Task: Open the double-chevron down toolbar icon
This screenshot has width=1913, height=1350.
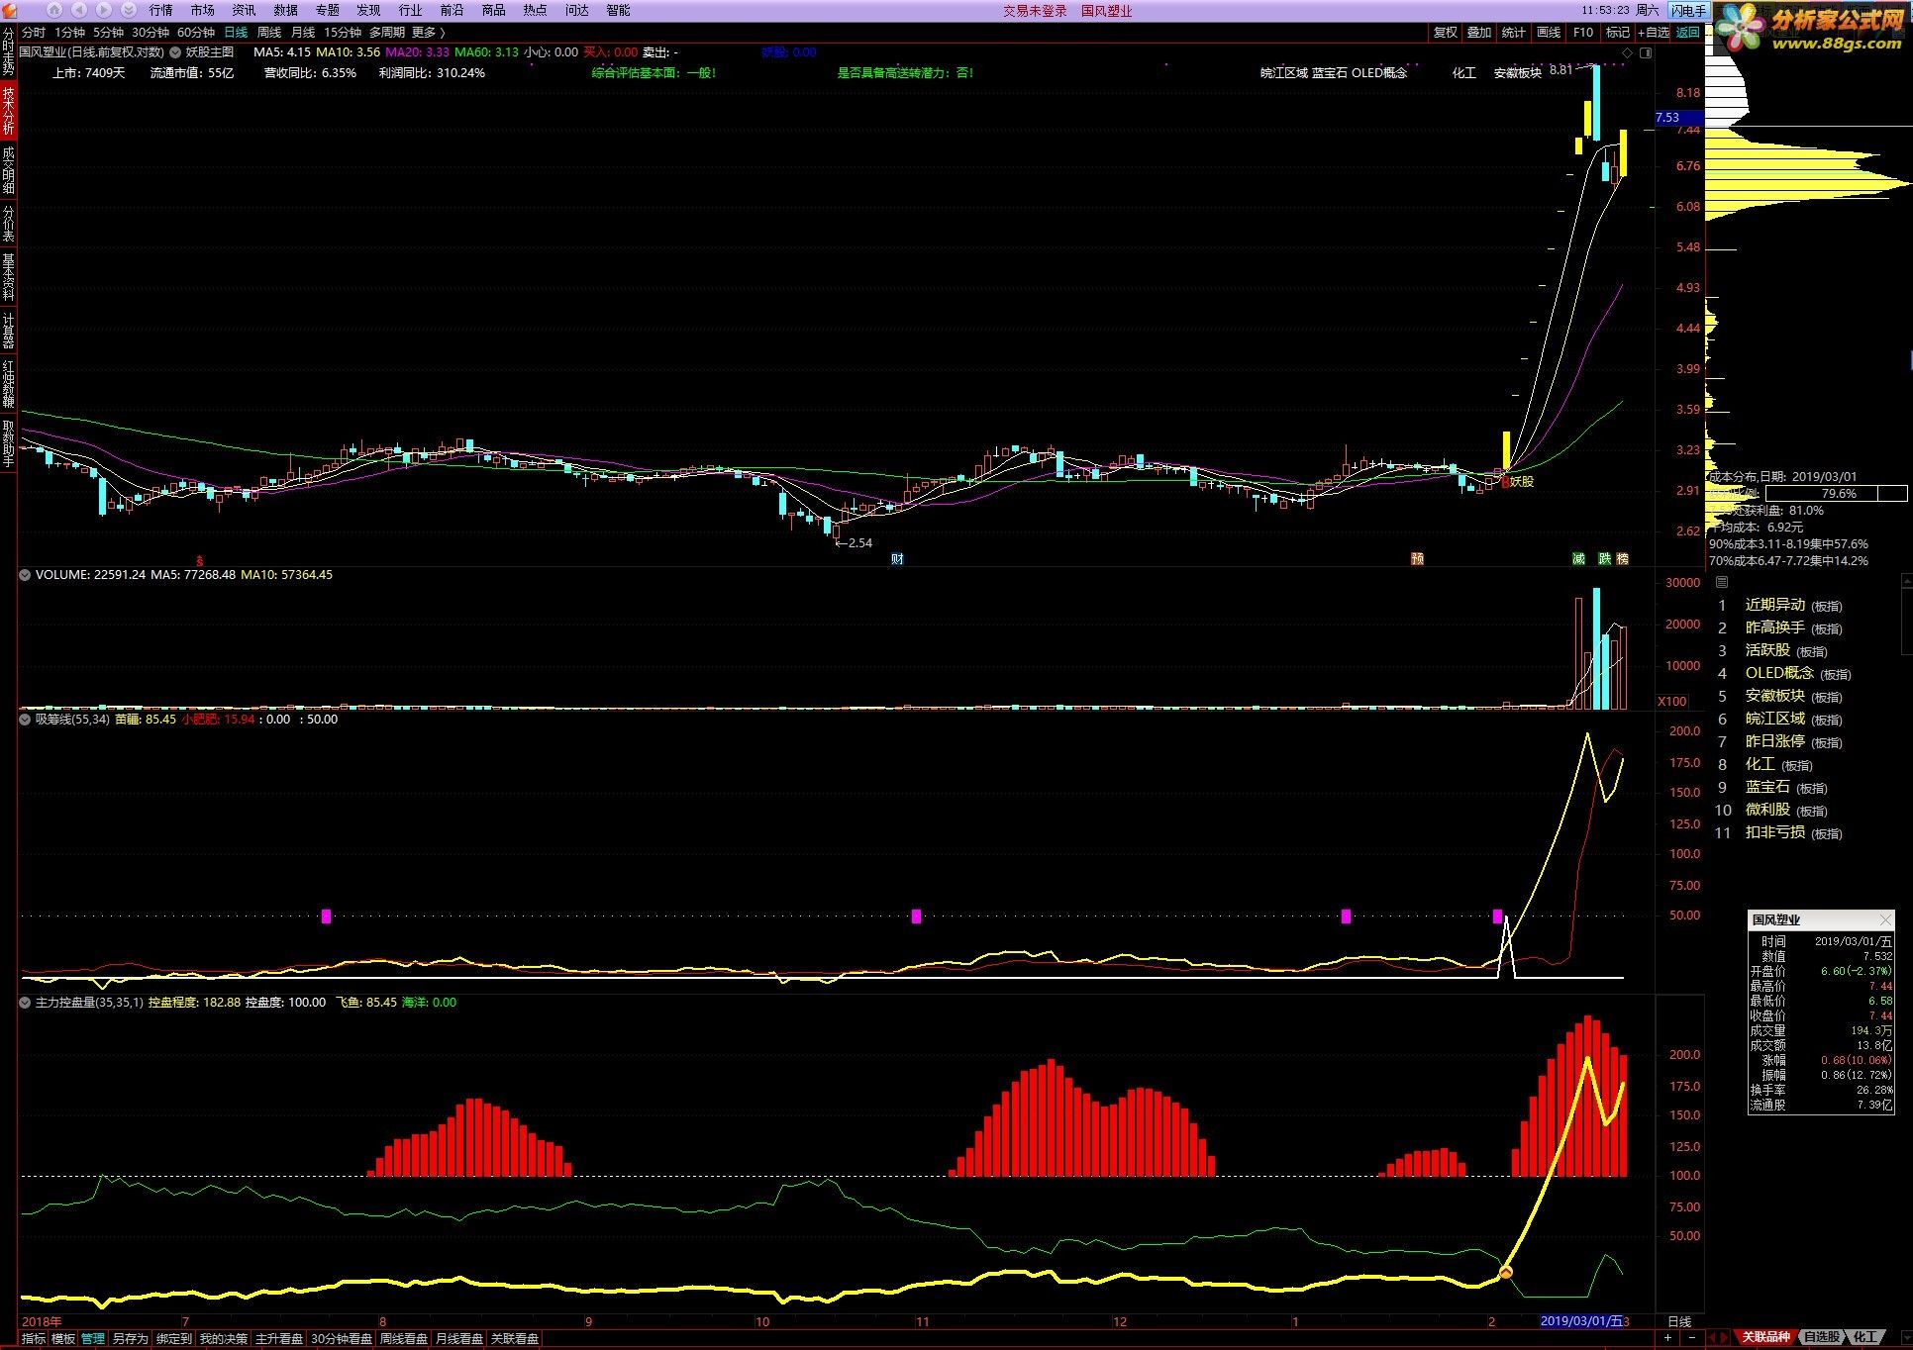Action: (x=129, y=10)
